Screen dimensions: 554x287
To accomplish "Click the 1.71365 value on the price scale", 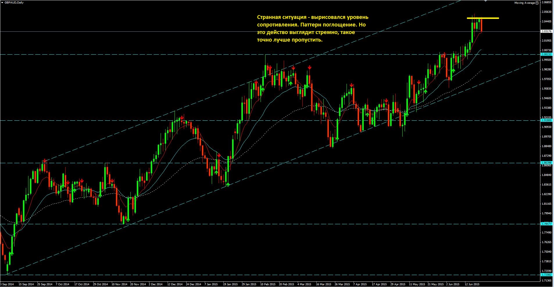I will coord(547,281).
